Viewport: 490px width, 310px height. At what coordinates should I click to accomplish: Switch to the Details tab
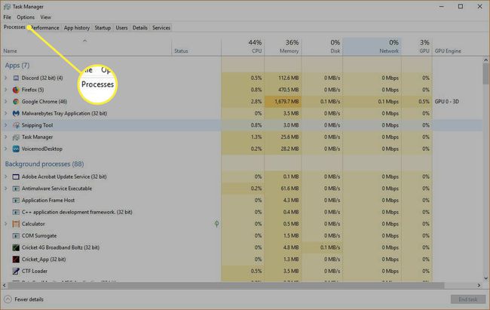(x=139, y=28)
